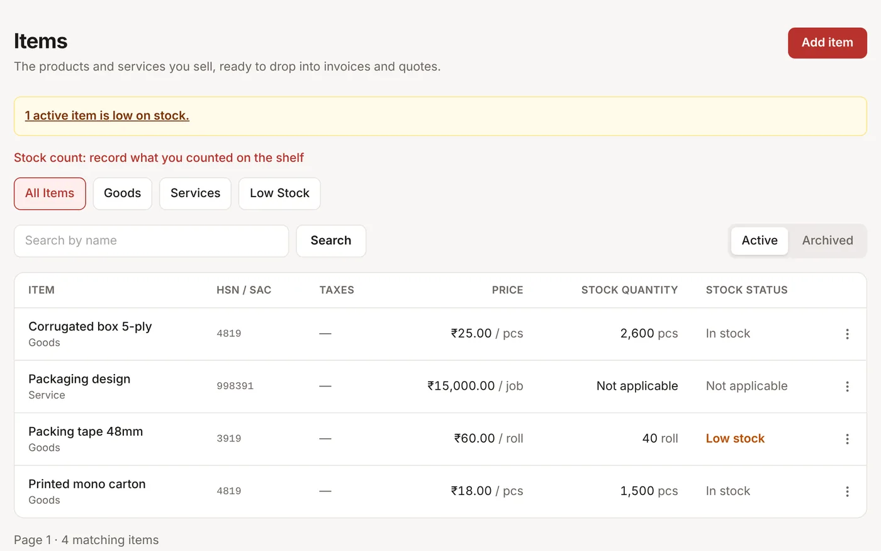Viewport: 881px width, 551px height.
Task: Open row menu for Printed mono carton
Action: pyautogui.click(x=847, y=491)
